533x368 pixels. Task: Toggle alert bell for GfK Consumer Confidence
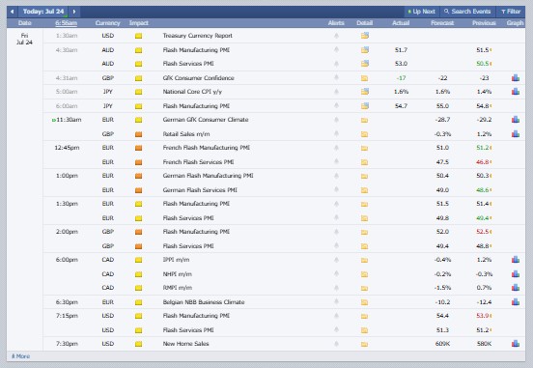[337, 78]
